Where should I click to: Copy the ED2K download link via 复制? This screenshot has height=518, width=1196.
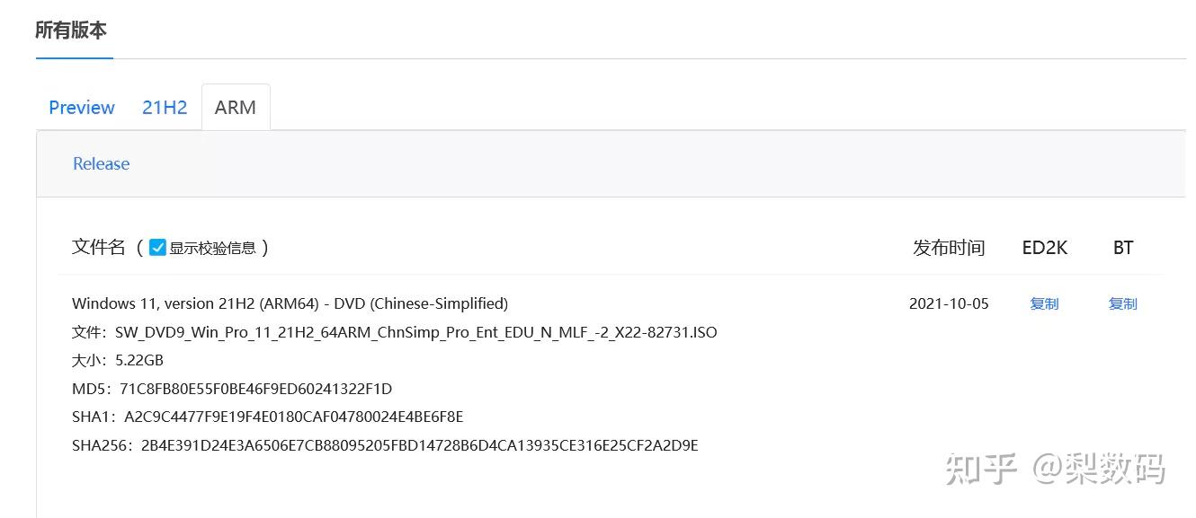[x=1044, y=303]
